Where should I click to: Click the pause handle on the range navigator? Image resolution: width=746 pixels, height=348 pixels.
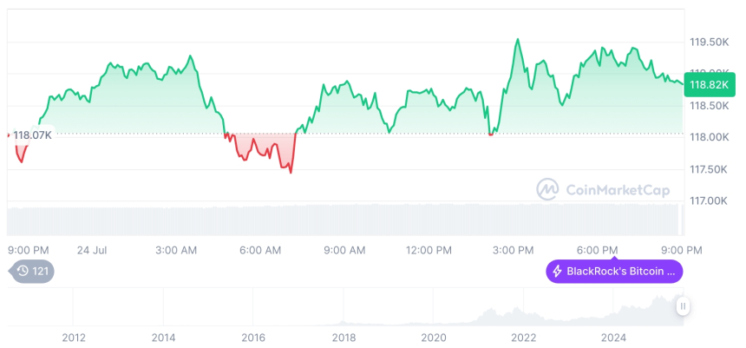683,305
